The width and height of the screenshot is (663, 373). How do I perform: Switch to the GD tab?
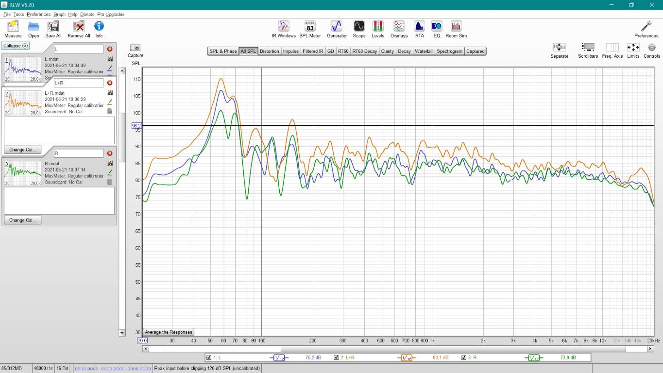pos(331,51)
